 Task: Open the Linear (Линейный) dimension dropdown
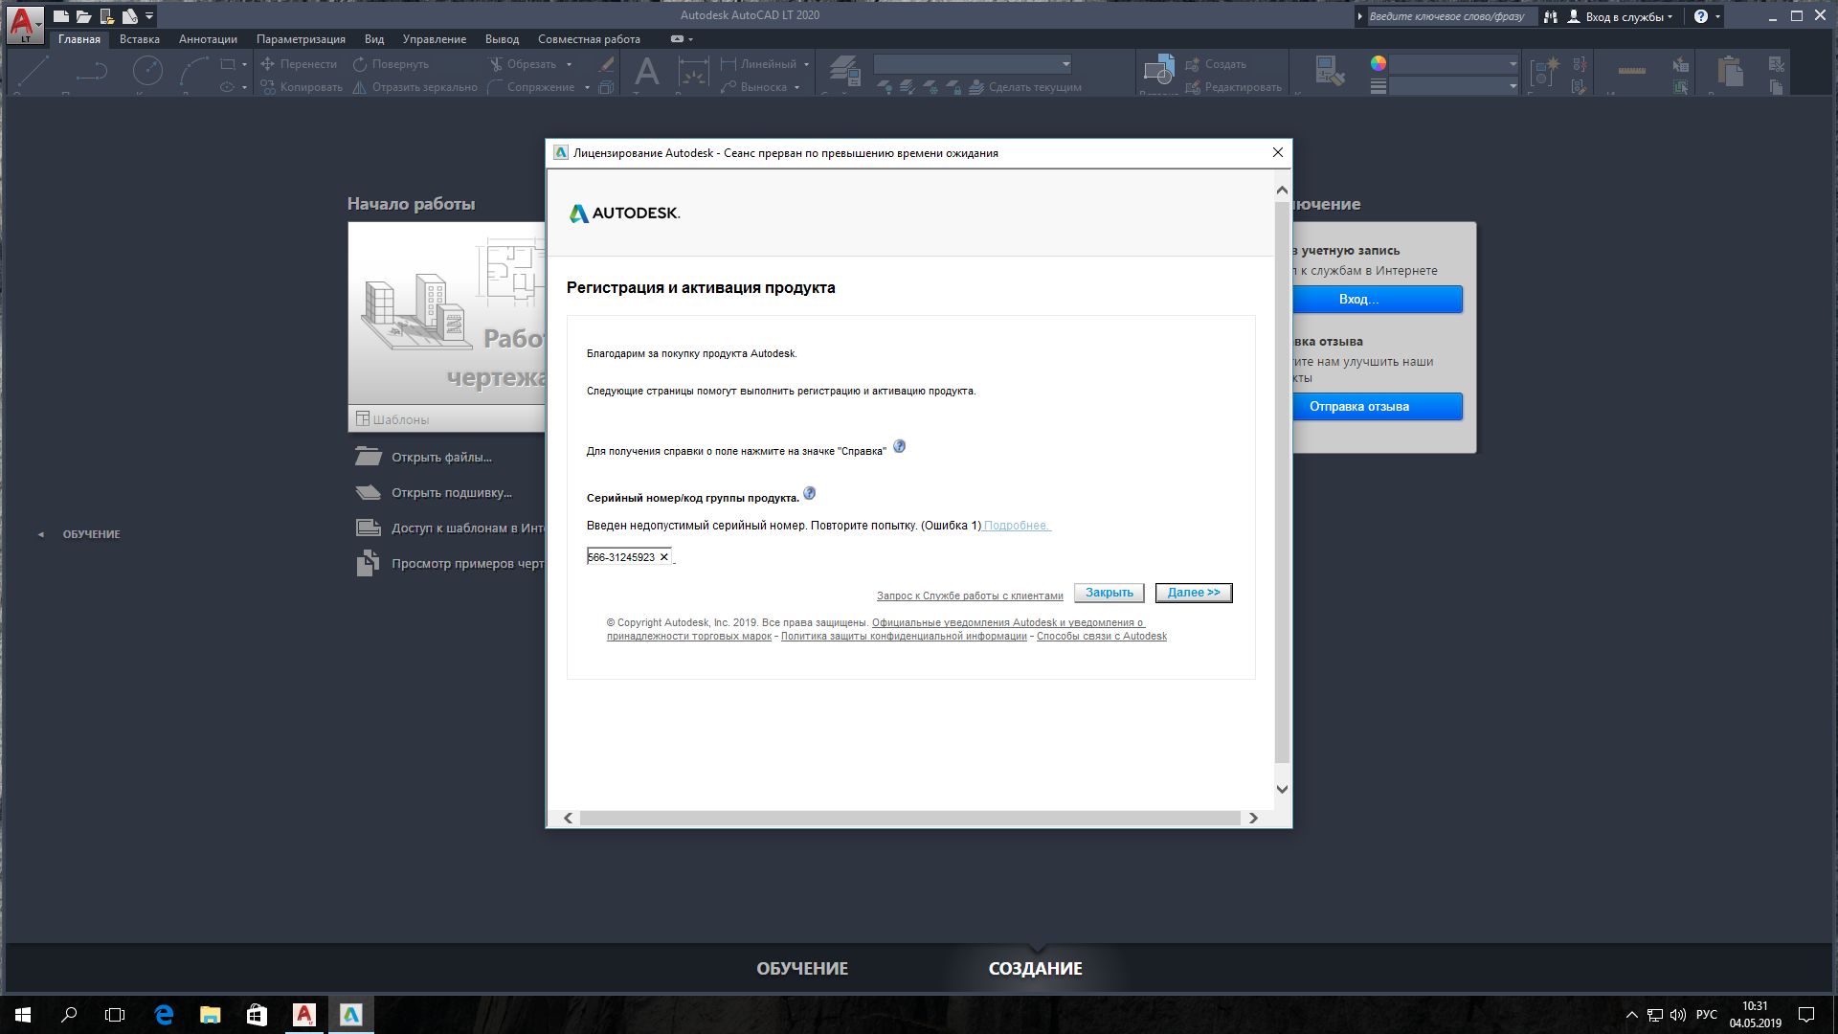click(x=806, y=64)
